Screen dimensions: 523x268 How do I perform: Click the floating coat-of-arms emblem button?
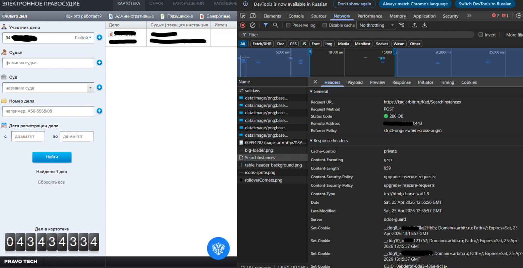pos(218,249)
